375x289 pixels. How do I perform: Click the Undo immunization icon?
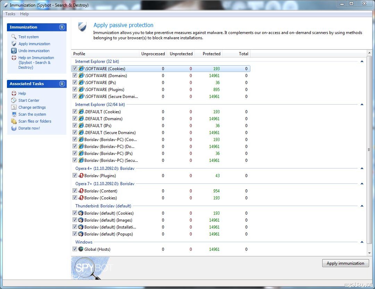click(14, 51)
